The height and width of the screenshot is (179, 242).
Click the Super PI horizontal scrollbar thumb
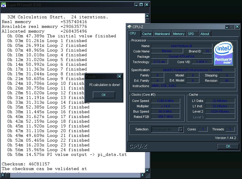8,175
